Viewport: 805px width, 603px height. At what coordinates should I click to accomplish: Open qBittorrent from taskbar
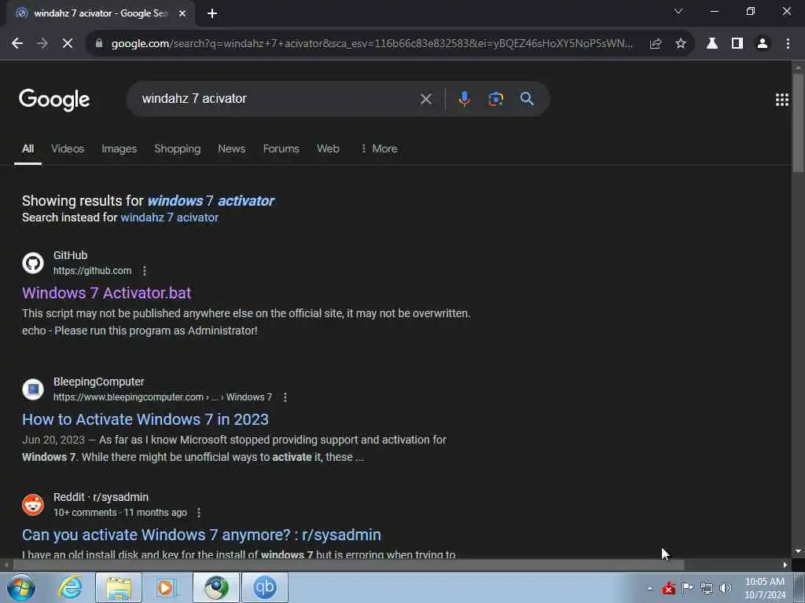point(265,587)
